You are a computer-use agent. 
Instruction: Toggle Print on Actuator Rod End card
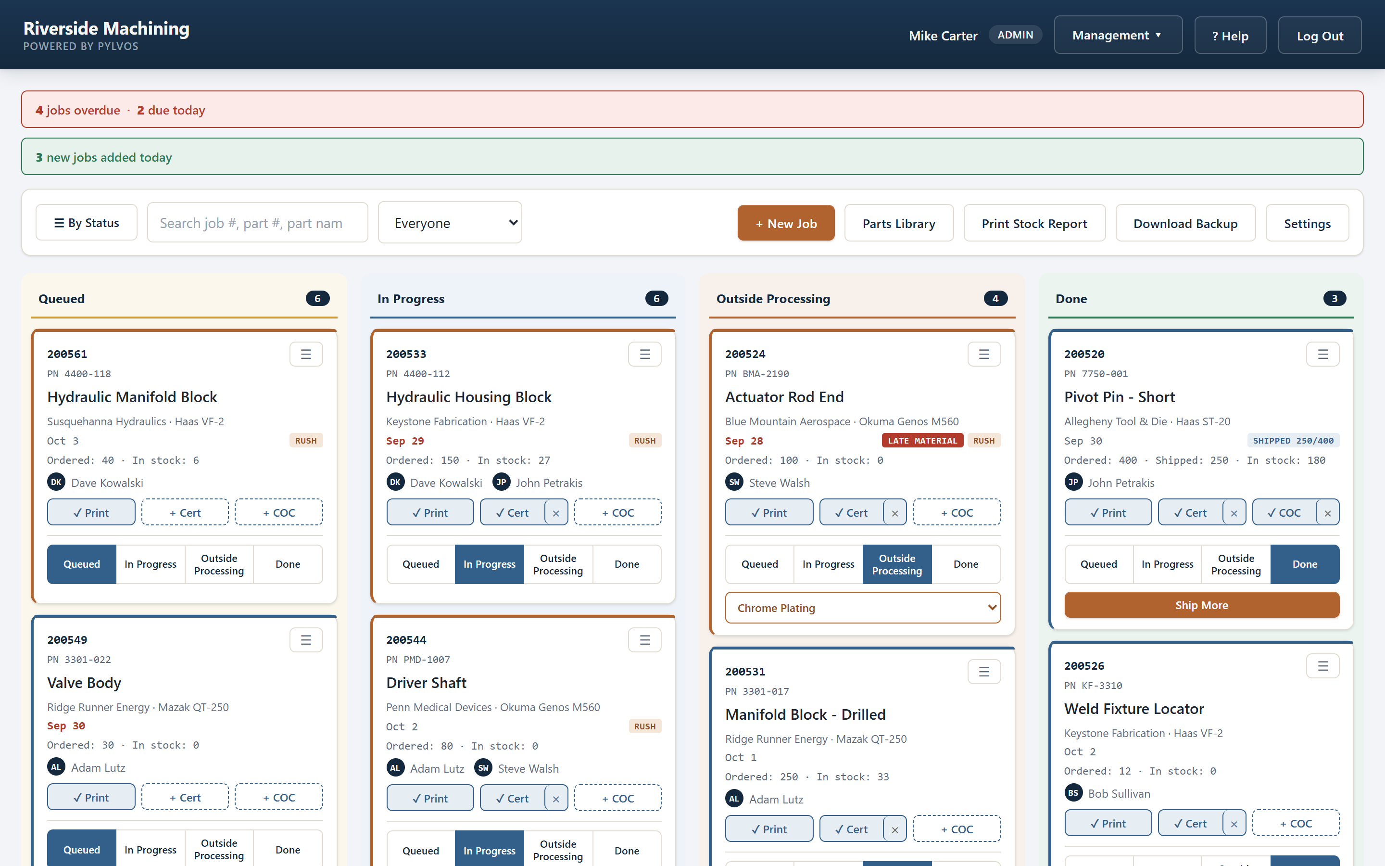[768, 512]
